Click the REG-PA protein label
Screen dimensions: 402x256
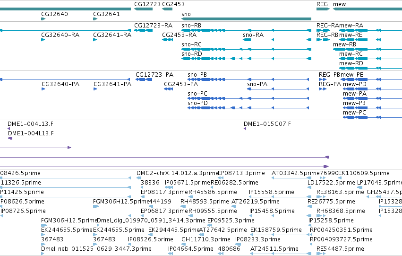[330, 84]
